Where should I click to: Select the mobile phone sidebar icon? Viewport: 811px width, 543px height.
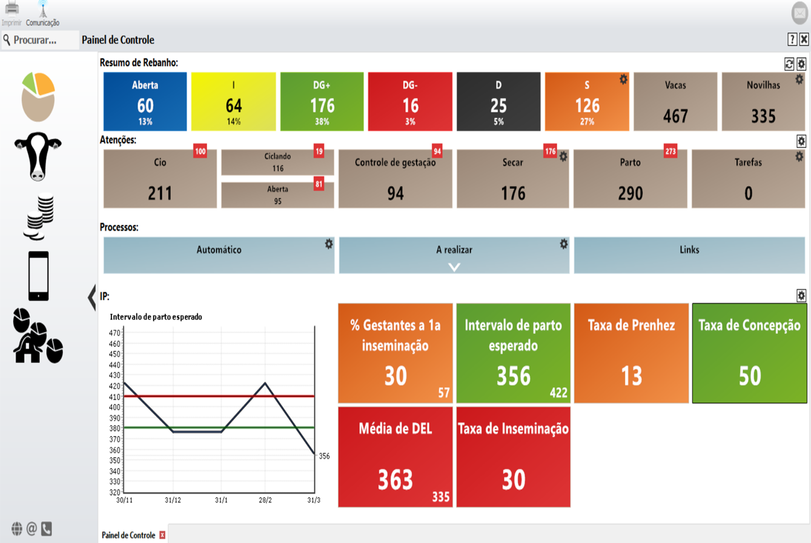click(x=38, y=276)
